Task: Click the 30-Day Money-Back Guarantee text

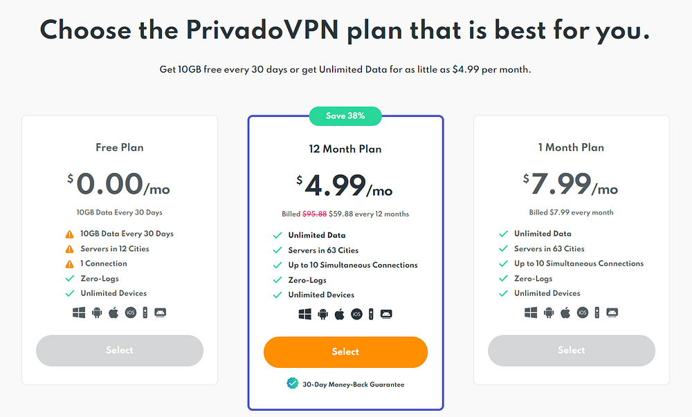Action: click(x=354, y=384)
